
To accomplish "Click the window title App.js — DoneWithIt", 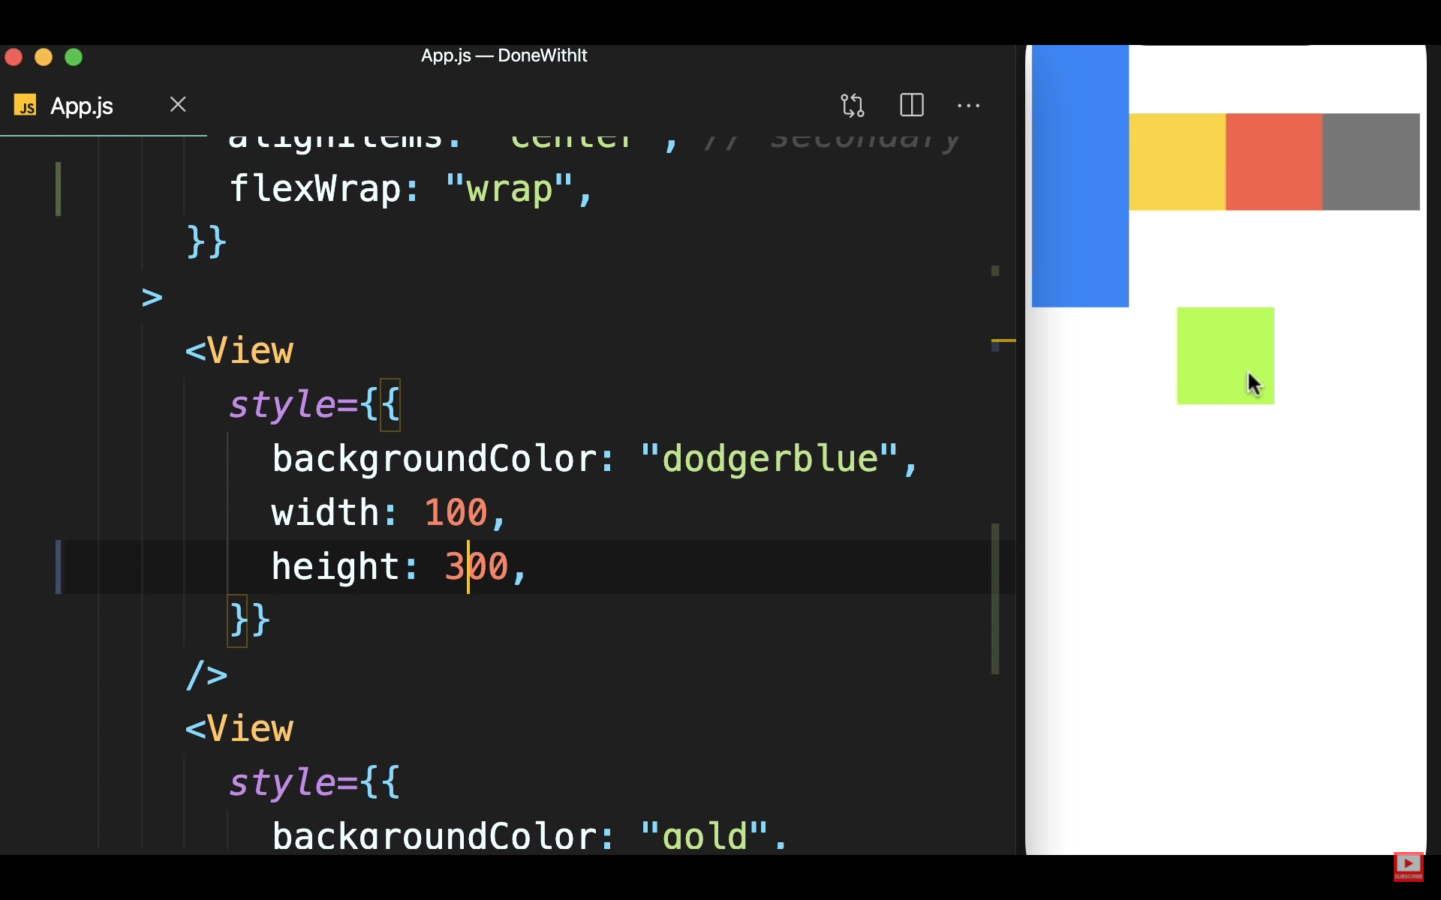I will click(504, 55).
